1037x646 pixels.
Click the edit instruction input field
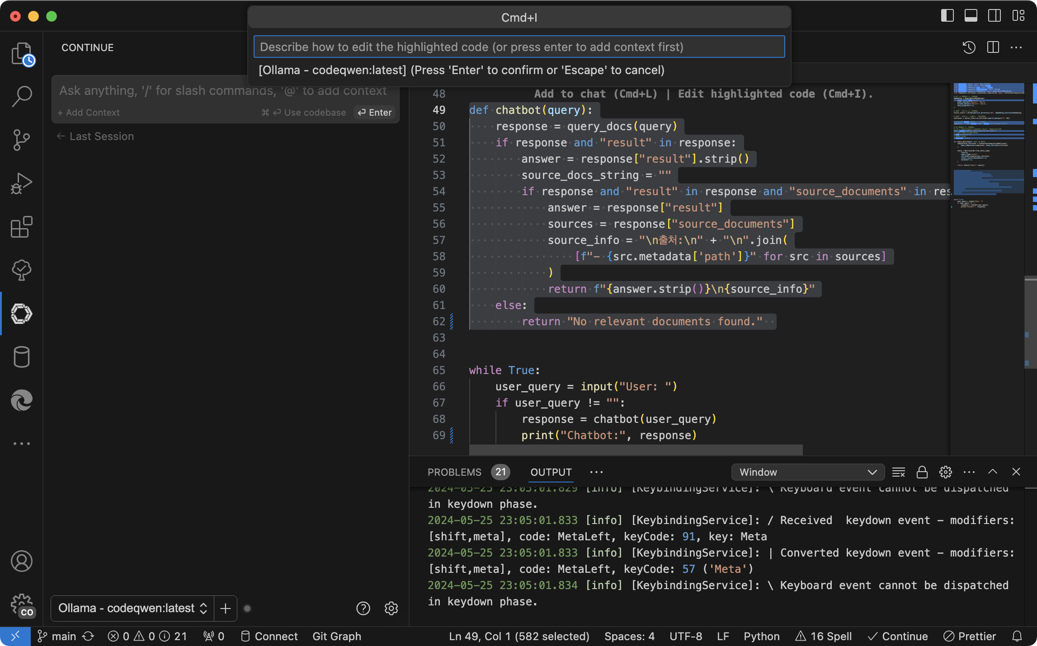click(518, 47)
